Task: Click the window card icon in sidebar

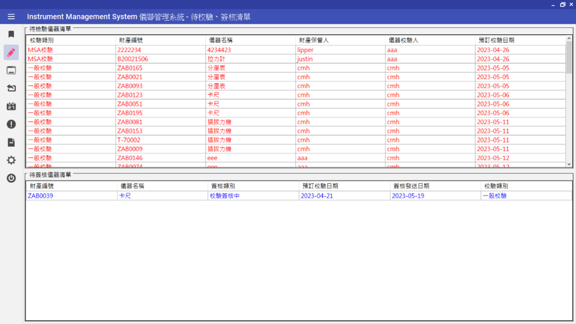Action: (11, 70)
